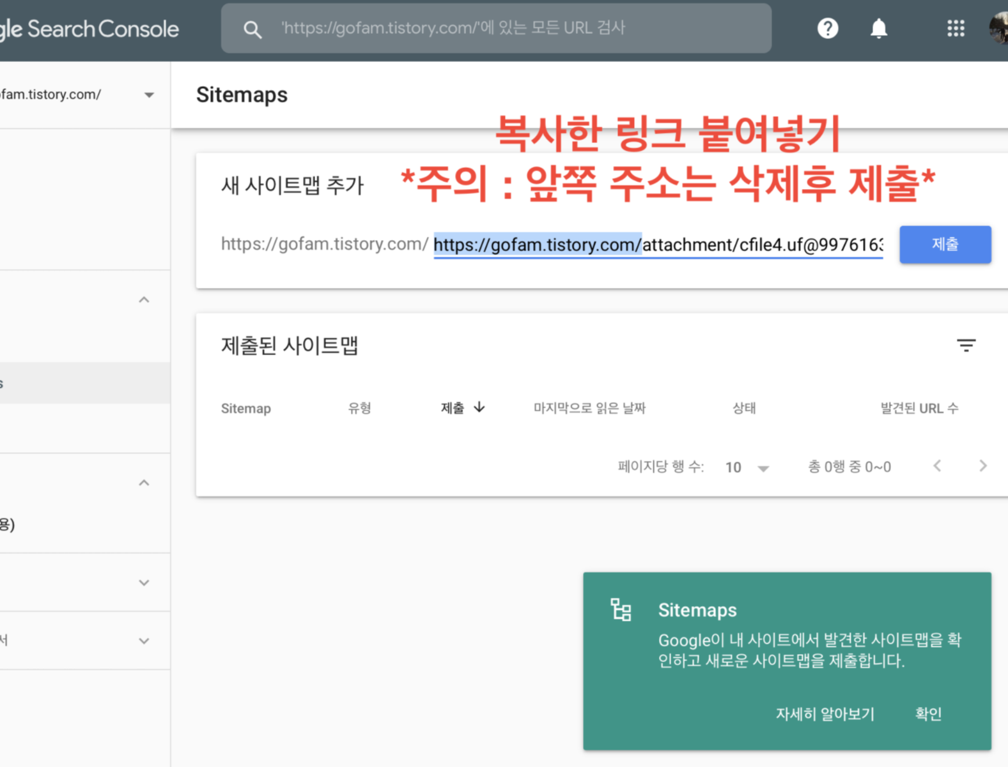Click the sort arrow beside 제출 column
Screen dimensions: 1008x767
pos(479,407)
